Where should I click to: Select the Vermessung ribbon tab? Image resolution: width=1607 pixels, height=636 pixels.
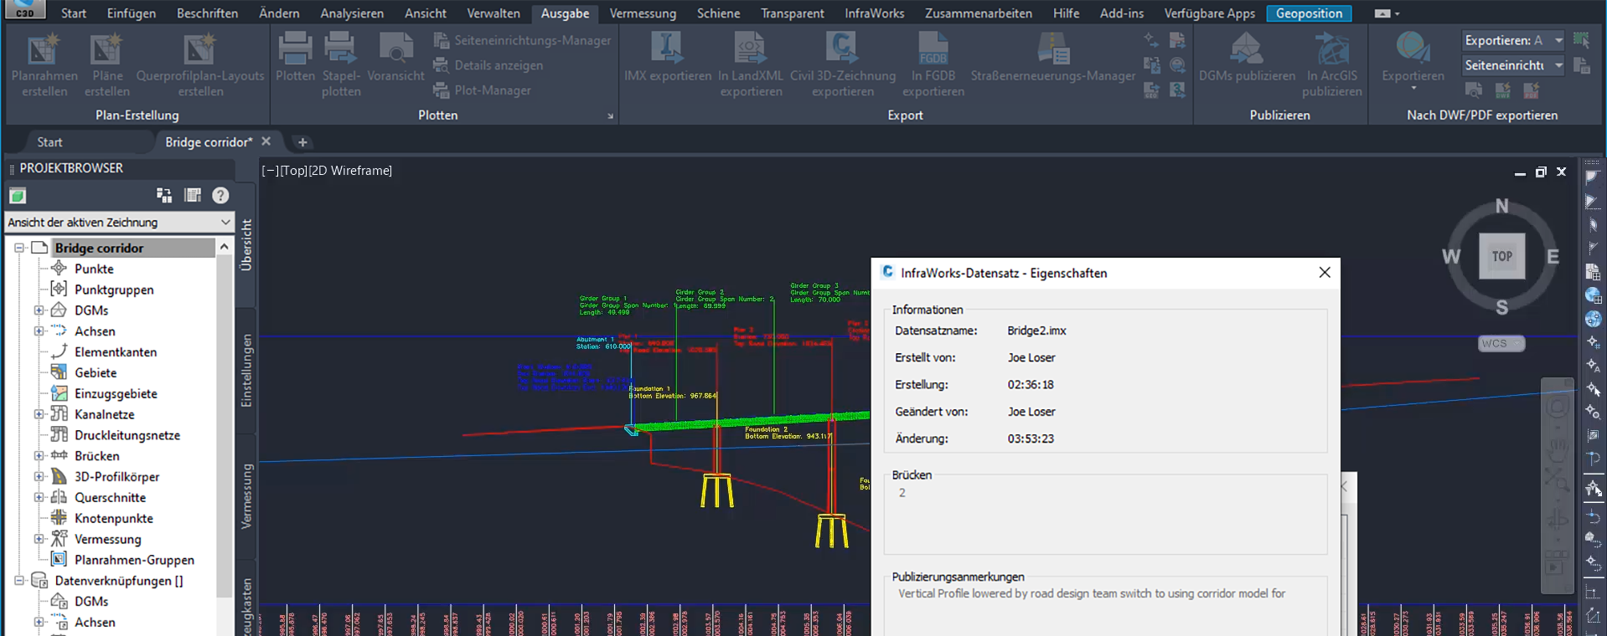(x=643, y=13)
